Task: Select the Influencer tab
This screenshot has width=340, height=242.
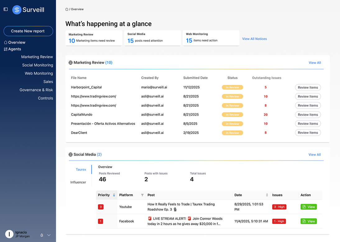Action: pyautogui.click(x=78, y=182)
